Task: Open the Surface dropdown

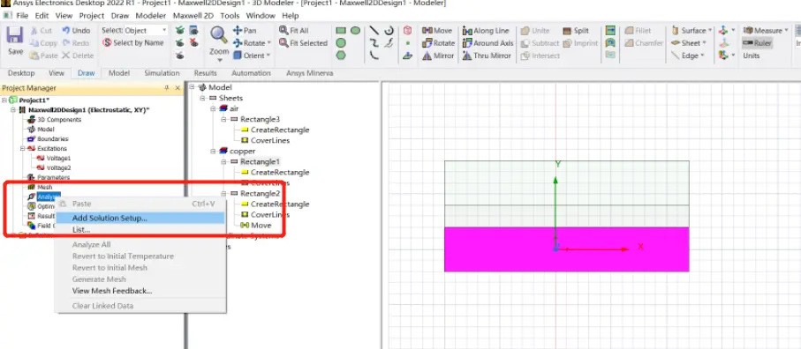Action: click(709, 31)
